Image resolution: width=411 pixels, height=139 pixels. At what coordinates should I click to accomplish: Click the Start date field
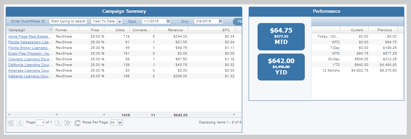point(154,21)
